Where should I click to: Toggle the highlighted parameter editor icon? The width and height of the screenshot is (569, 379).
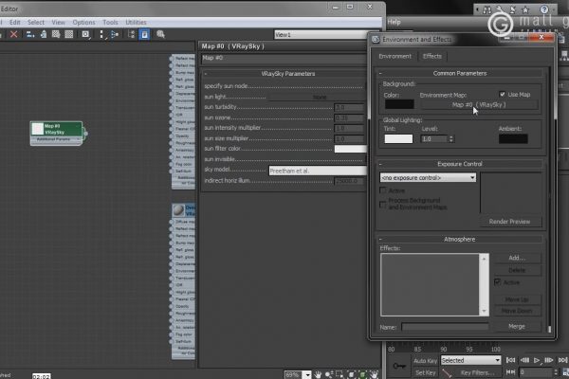coord(144,34)
